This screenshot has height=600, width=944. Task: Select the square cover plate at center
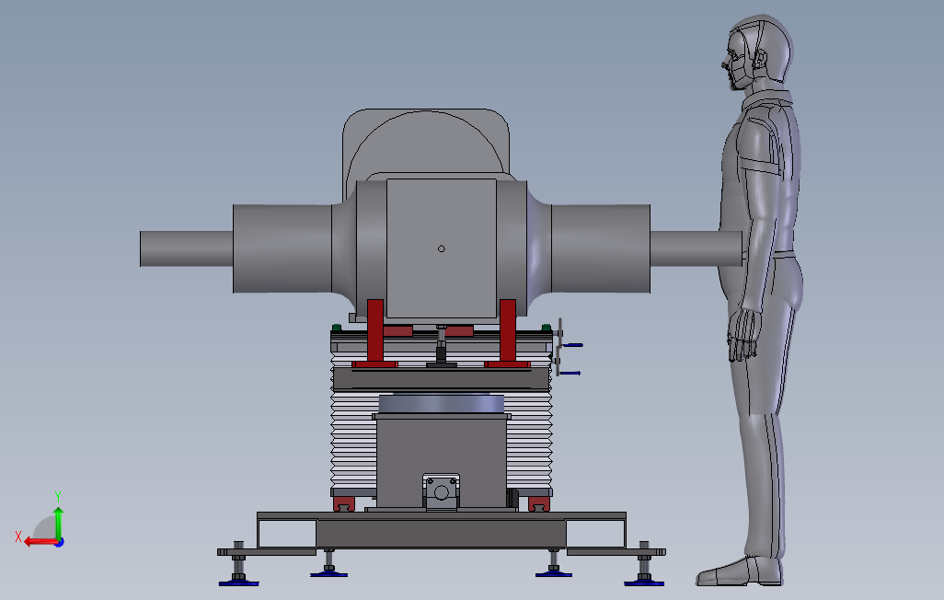click(x=442, y=248)
